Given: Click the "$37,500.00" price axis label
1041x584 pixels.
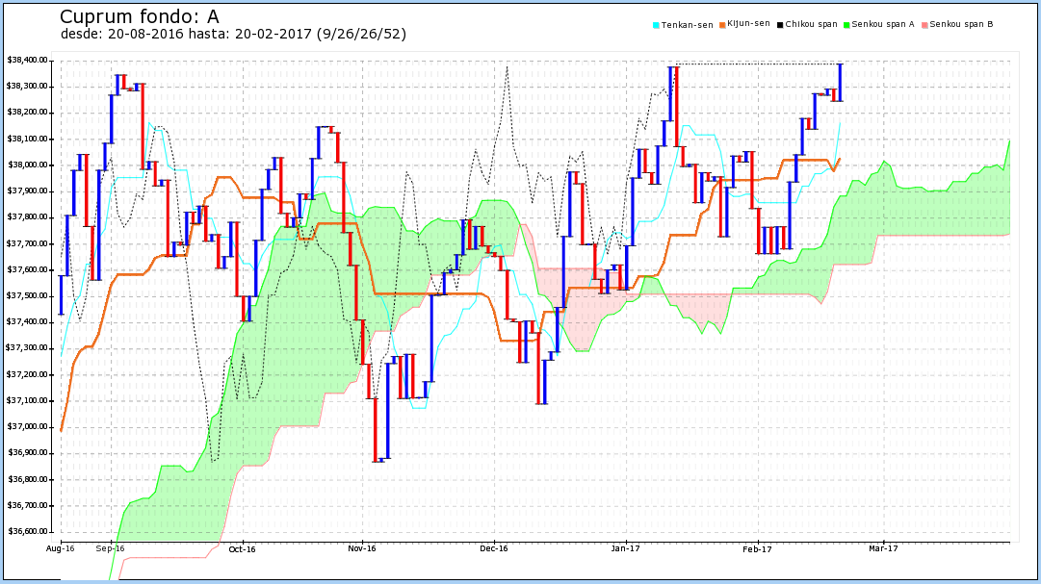Looking at the screenshot, I should tap(27, 296).
